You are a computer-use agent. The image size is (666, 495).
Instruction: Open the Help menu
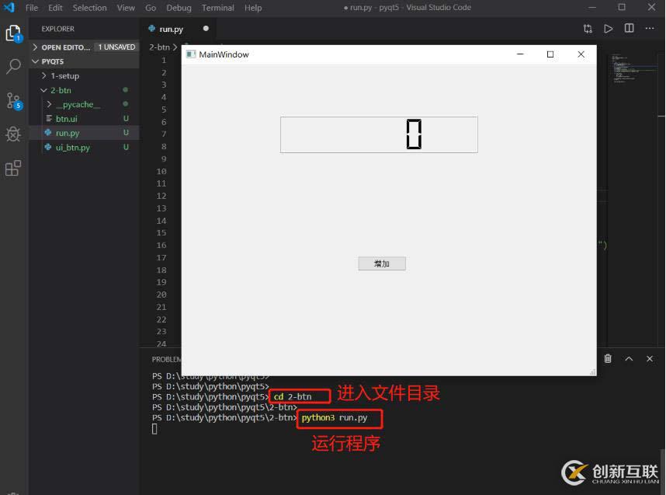[253, 8]
